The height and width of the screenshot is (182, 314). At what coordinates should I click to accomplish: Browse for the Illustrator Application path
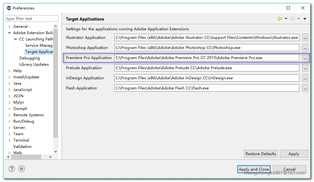point(305,38)
